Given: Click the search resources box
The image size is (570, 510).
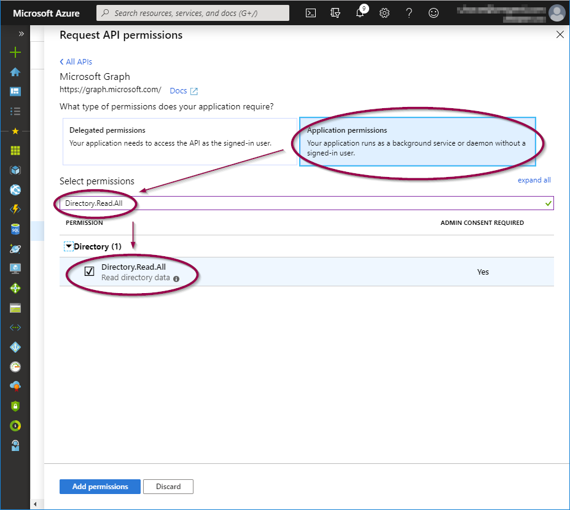Looking at the screenshot, I should coord(193,13).
